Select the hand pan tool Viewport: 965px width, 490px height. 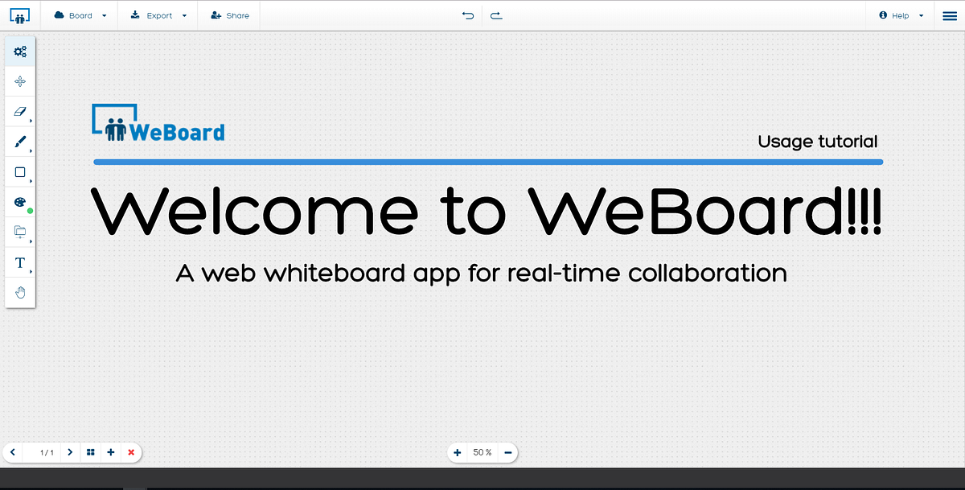[20, 292]
